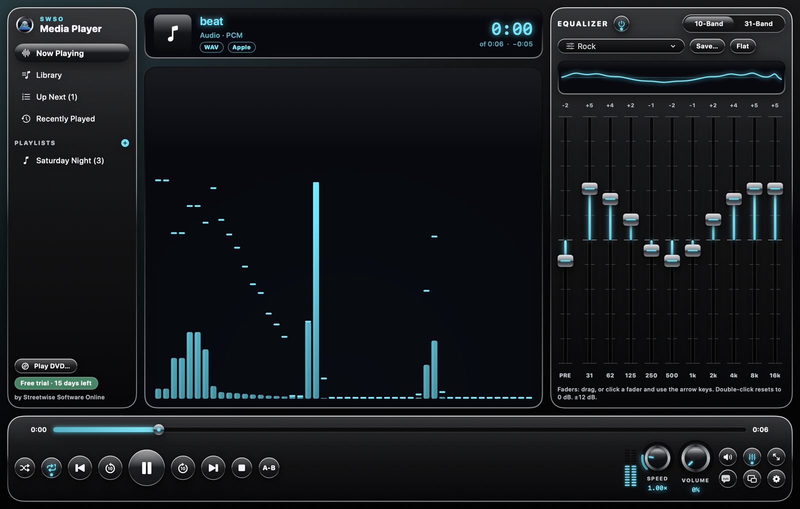Jump forward 10 seconds
Image resolution: width=800 pixels, height=509 pixels.
[x=183, y=468]
